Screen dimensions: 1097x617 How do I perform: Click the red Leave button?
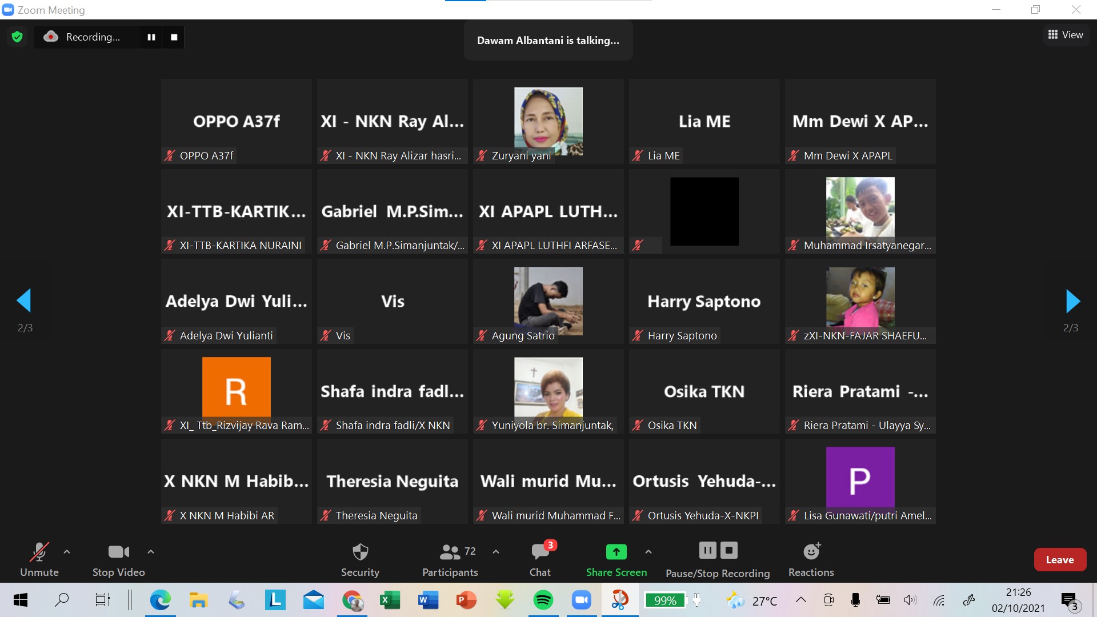[x=1060, y=560]
